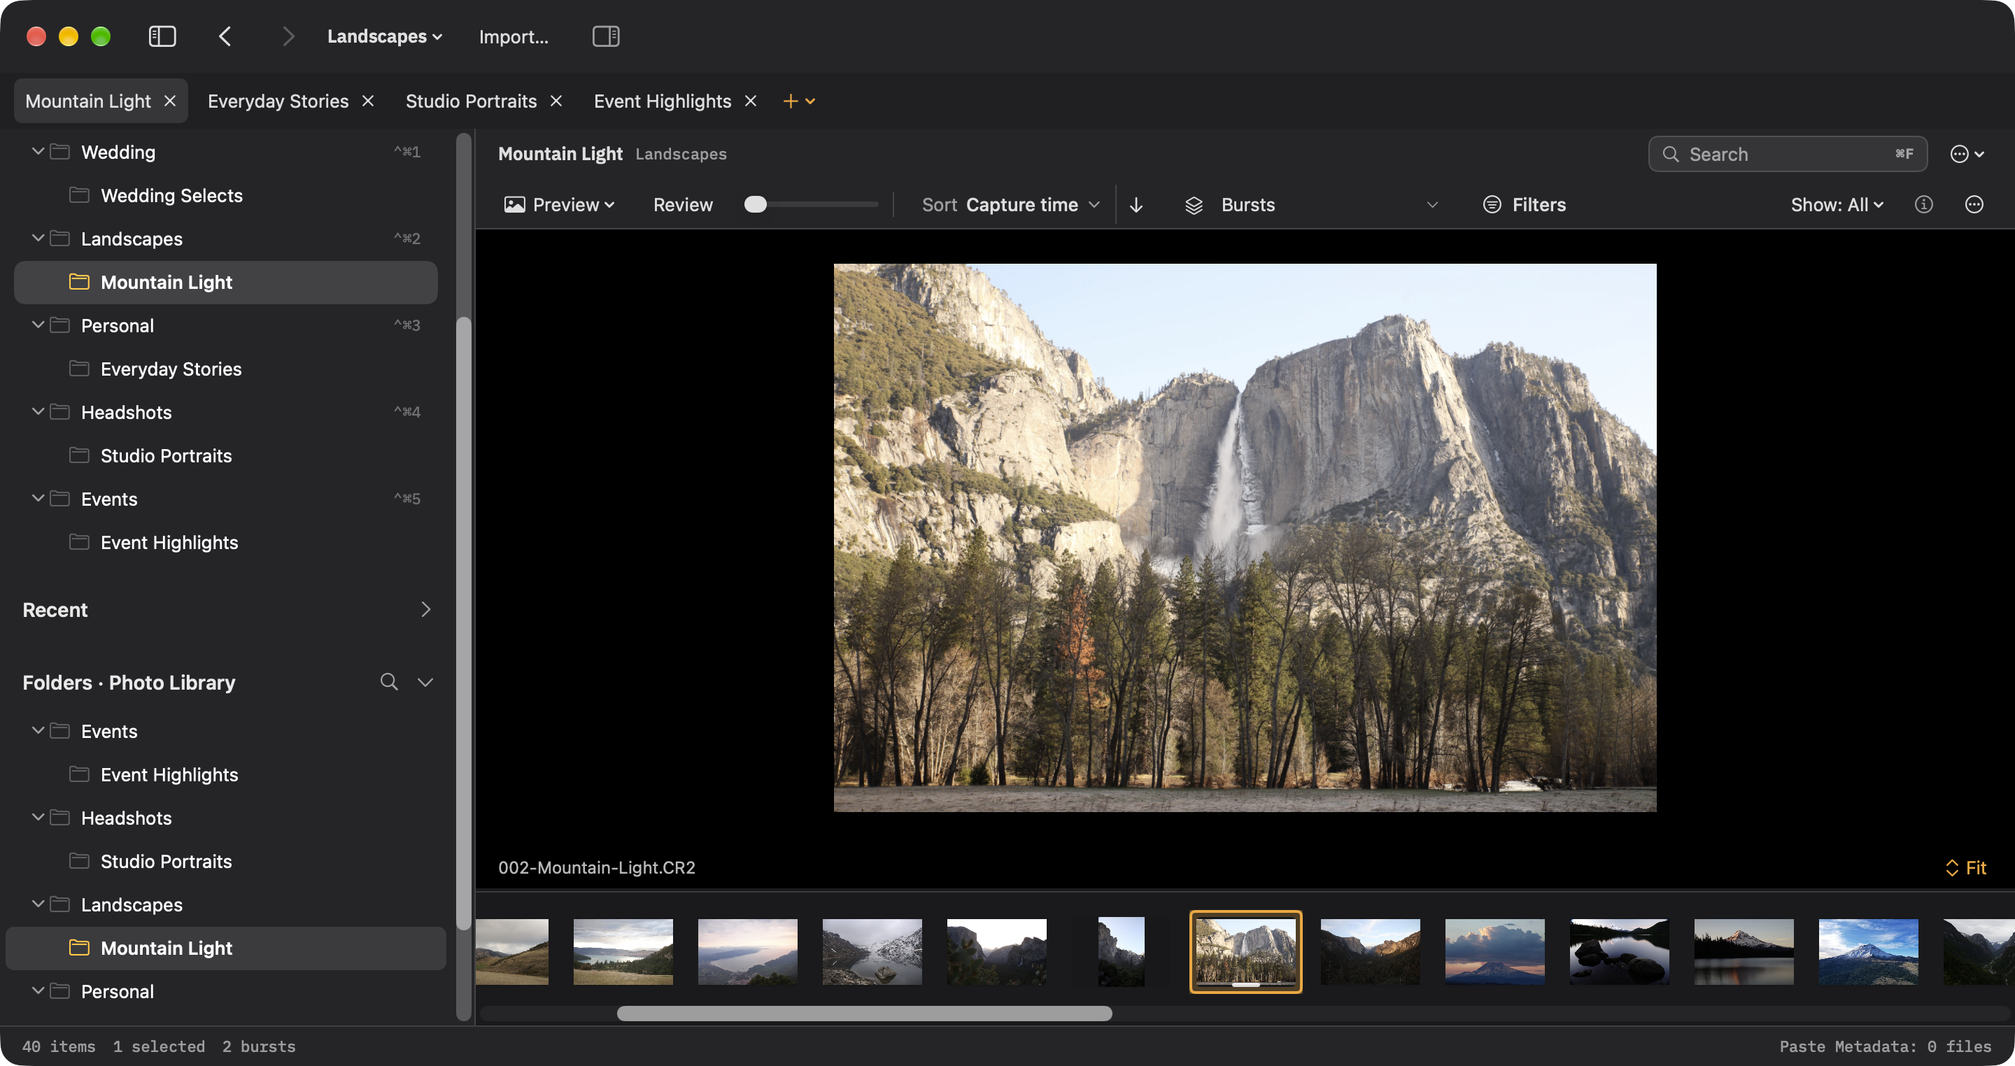Viewport: 2015px width, 1066px height.
Task: Collapse the Headshots folder in Photo Library
Action: click(x=38, y=816)
